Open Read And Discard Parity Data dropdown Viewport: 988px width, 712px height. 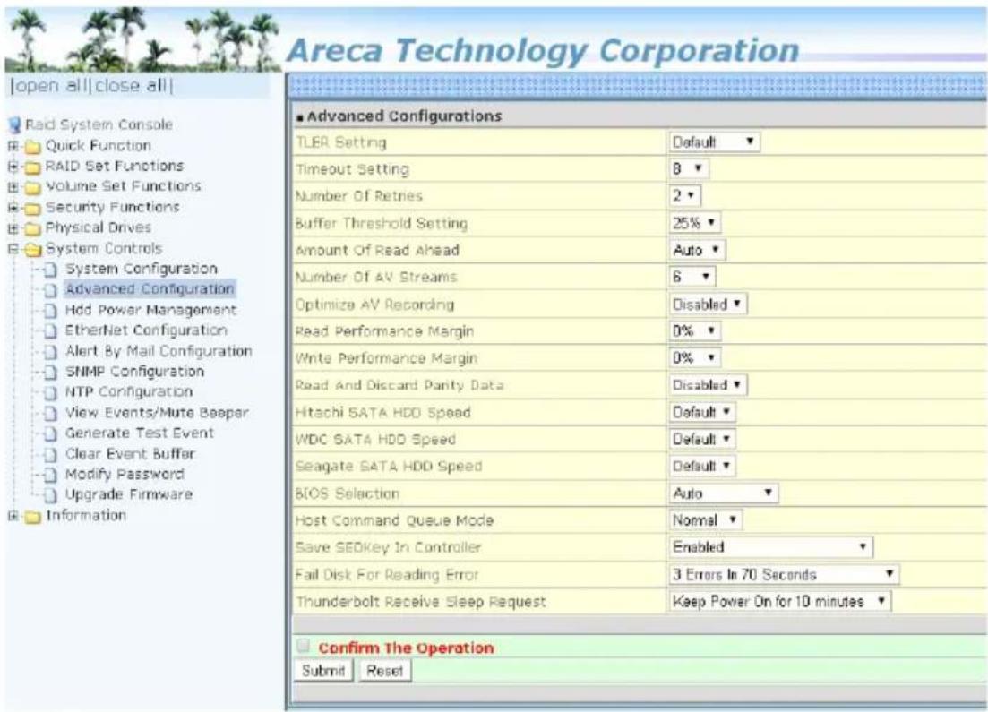(708, 385)
